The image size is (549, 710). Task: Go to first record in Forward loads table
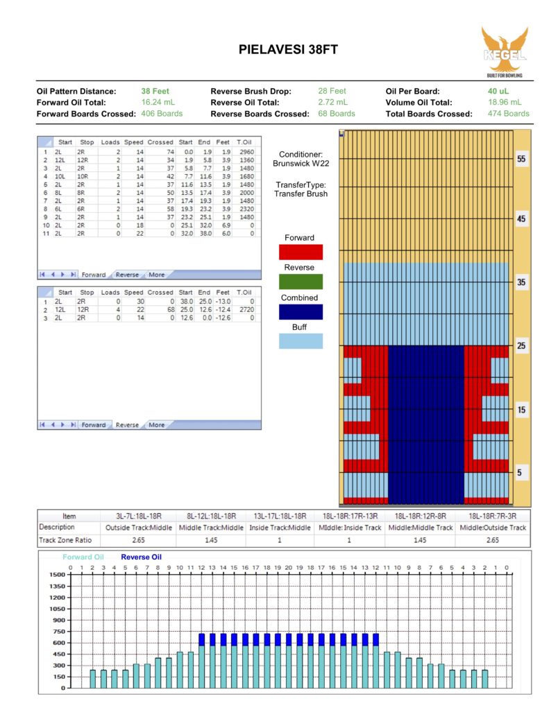coord(42,275)
